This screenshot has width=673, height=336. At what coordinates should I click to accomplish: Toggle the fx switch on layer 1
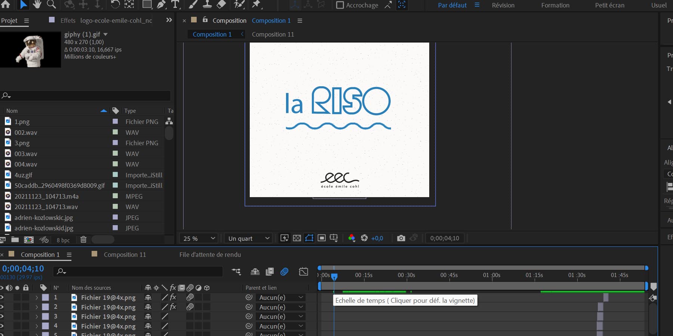click(x=173, y=297)
